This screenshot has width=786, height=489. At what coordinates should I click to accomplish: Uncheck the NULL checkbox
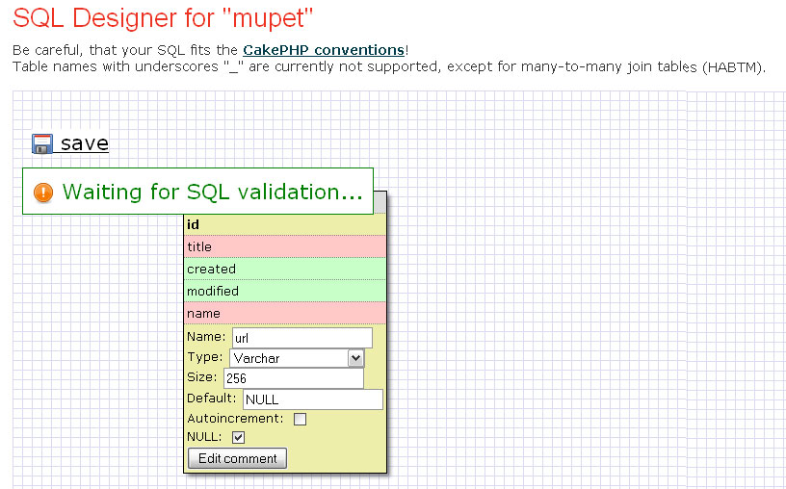(x=239, y=438)
